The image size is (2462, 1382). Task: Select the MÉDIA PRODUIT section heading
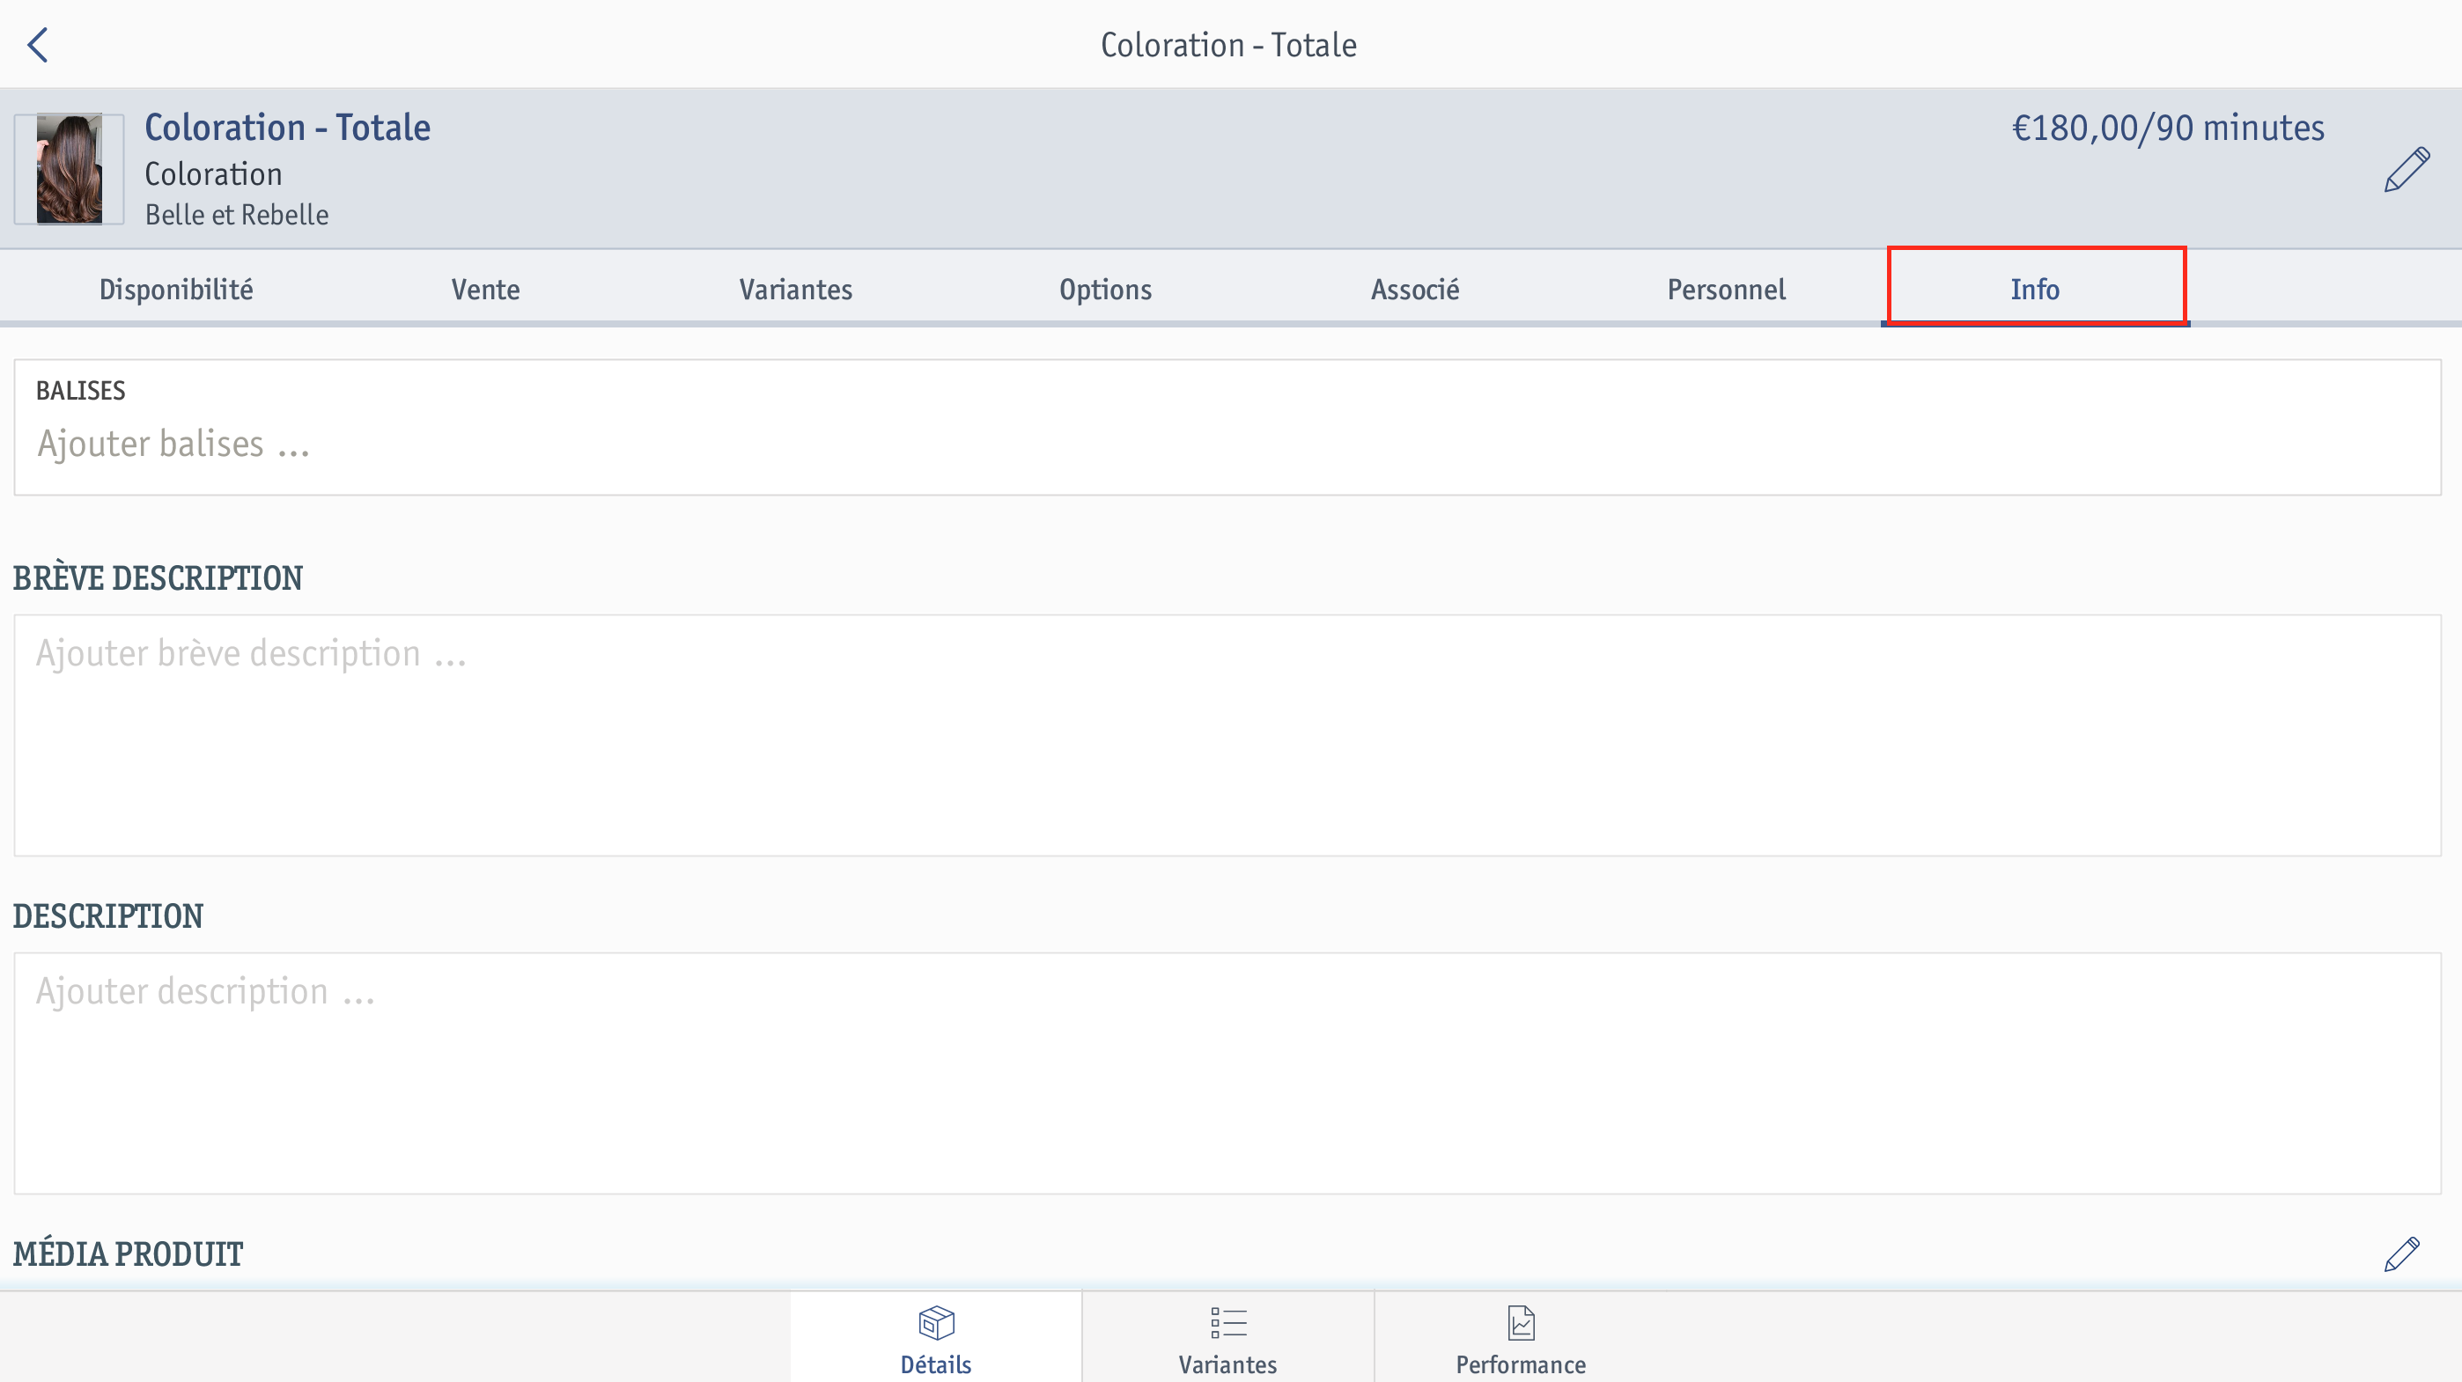(x=128, y=1253)
